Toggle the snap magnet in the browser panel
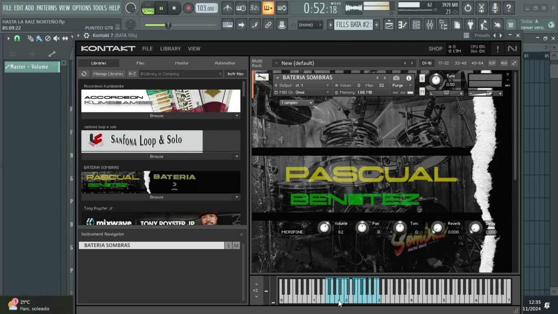The width and height of the screenshot is (558, 314). [17, 38]
